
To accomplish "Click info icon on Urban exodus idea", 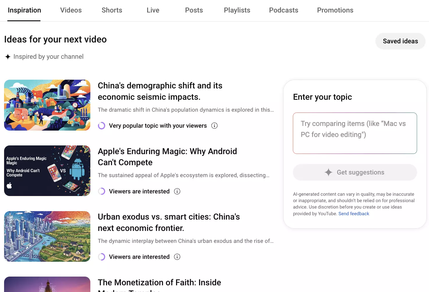I will pyautogui.click(x=177, y=257).
